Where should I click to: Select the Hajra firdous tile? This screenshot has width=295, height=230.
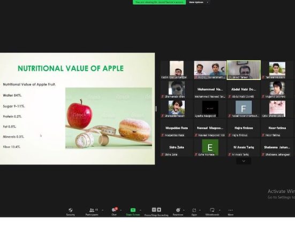pos(244,128)
